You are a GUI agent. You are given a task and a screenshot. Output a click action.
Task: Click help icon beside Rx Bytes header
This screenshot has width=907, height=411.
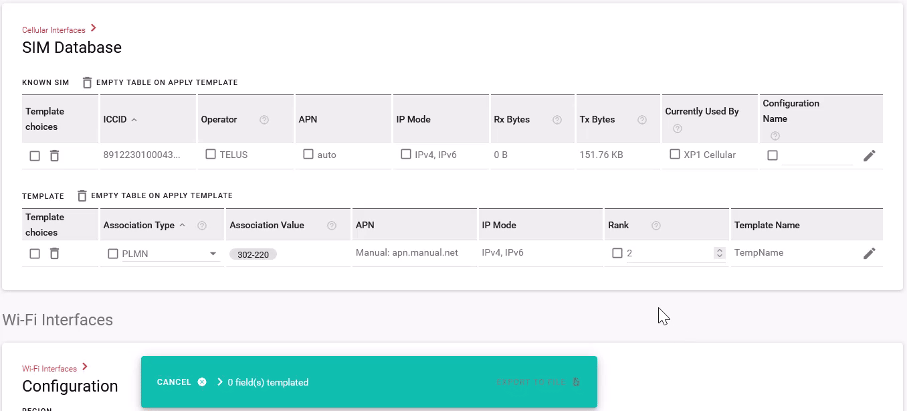pyautogui.click(x=557, y=120)
